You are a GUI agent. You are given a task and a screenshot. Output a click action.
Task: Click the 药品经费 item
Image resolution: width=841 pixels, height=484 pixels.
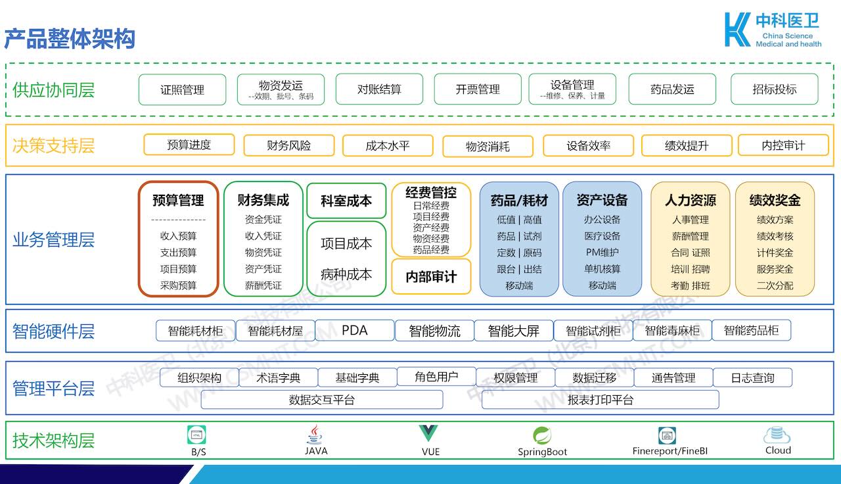(431, 250)
